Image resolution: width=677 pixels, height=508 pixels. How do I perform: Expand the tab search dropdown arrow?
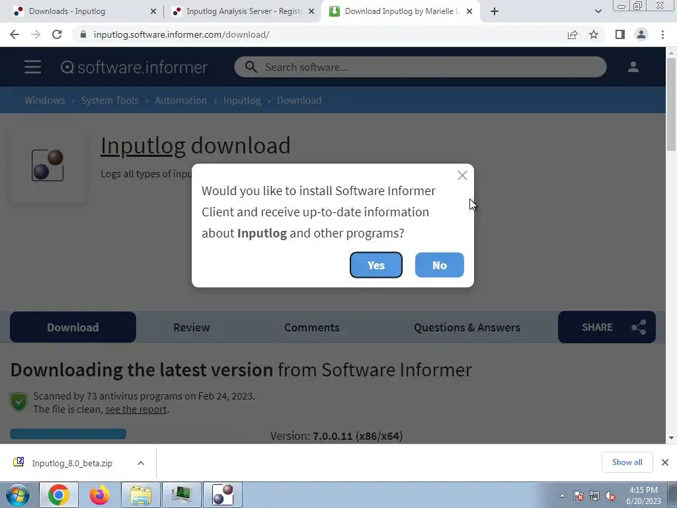pos(598,11)
